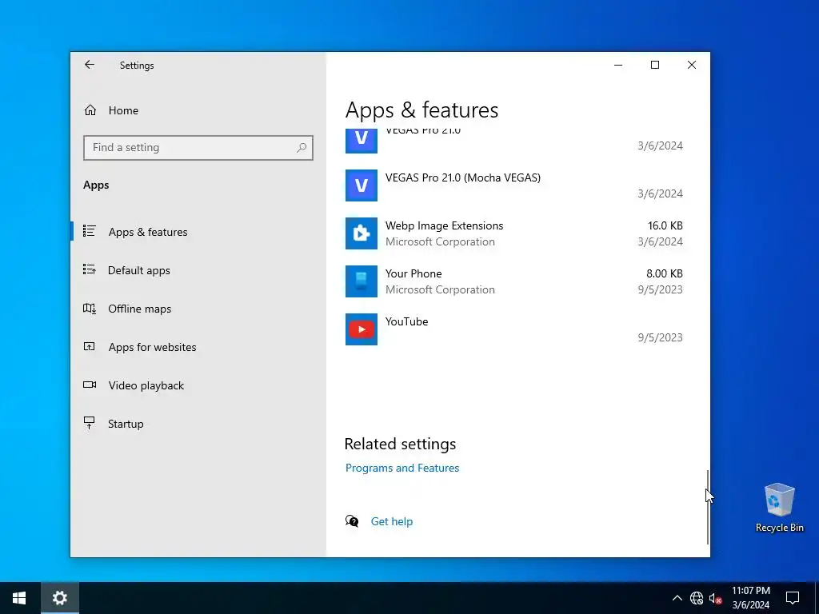819x614 pixels.
Task: Show hidden tray icons chevron
Action: click(677, 598)
